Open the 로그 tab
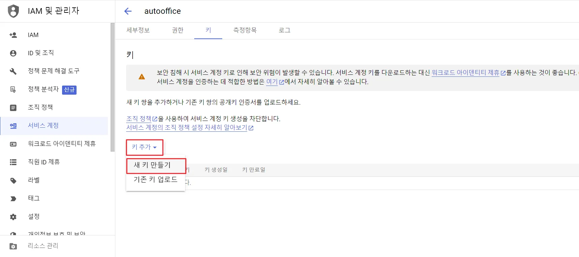Image resolution: width=579 pixels, height=257 pixels. click(x=284, y=30)
